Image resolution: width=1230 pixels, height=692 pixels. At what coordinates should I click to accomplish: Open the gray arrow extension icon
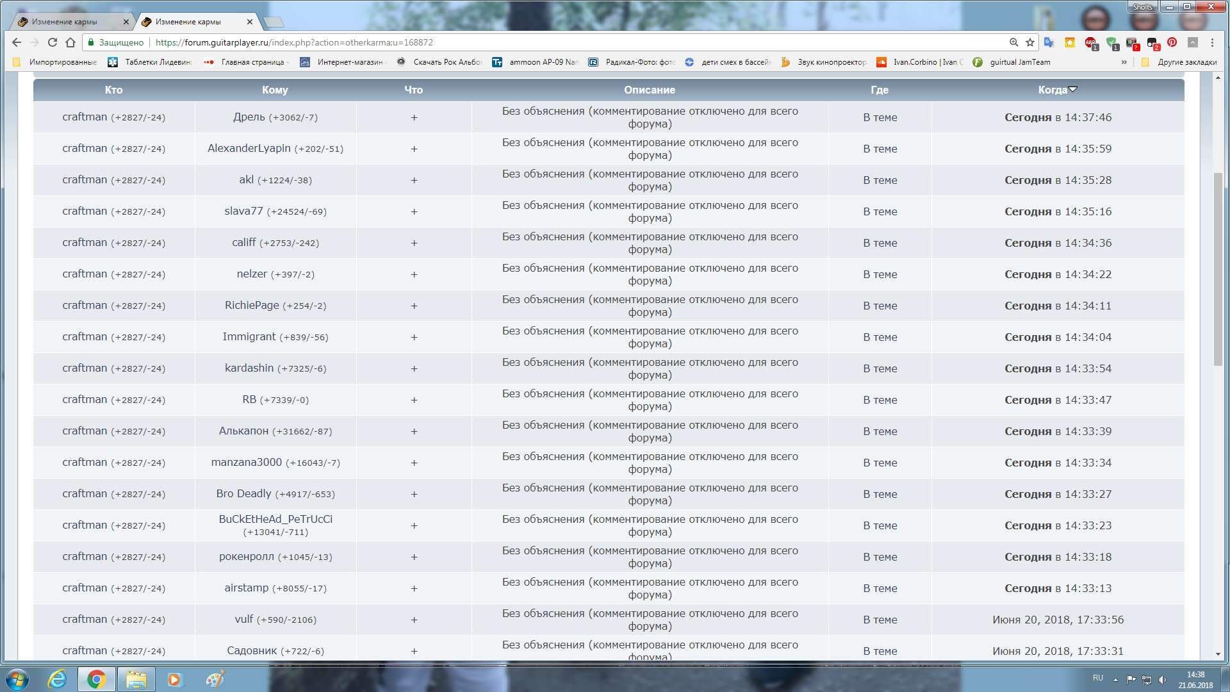pos(1192,42)
